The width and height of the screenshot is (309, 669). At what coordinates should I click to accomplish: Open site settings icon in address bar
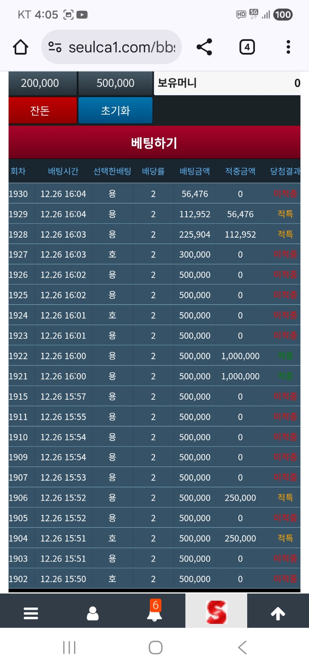[x=55, y=47]
